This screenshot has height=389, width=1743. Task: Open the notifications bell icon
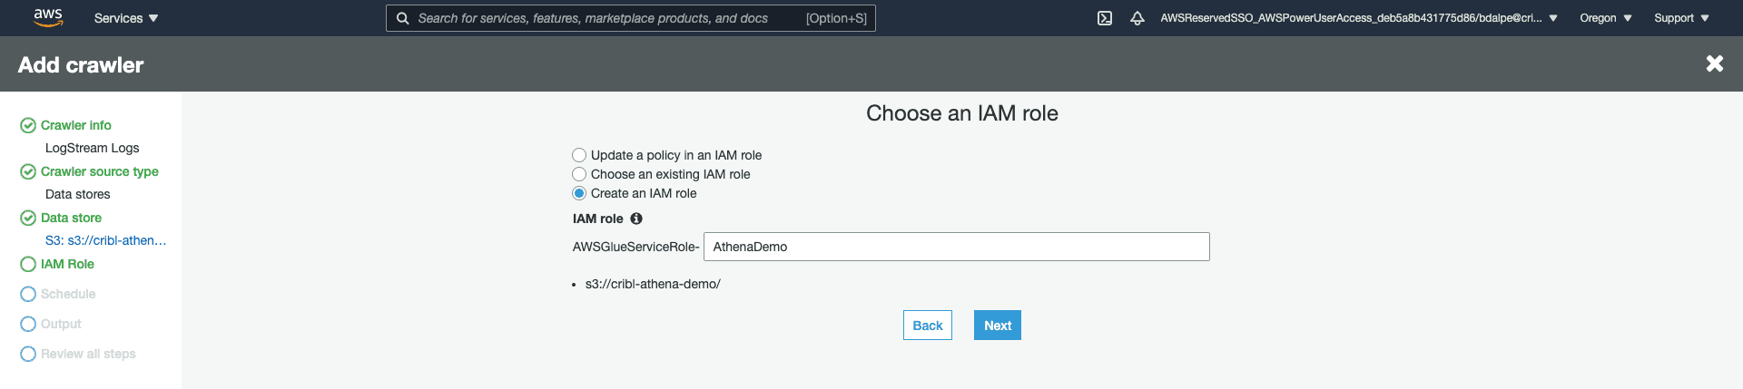[1137, 18]
